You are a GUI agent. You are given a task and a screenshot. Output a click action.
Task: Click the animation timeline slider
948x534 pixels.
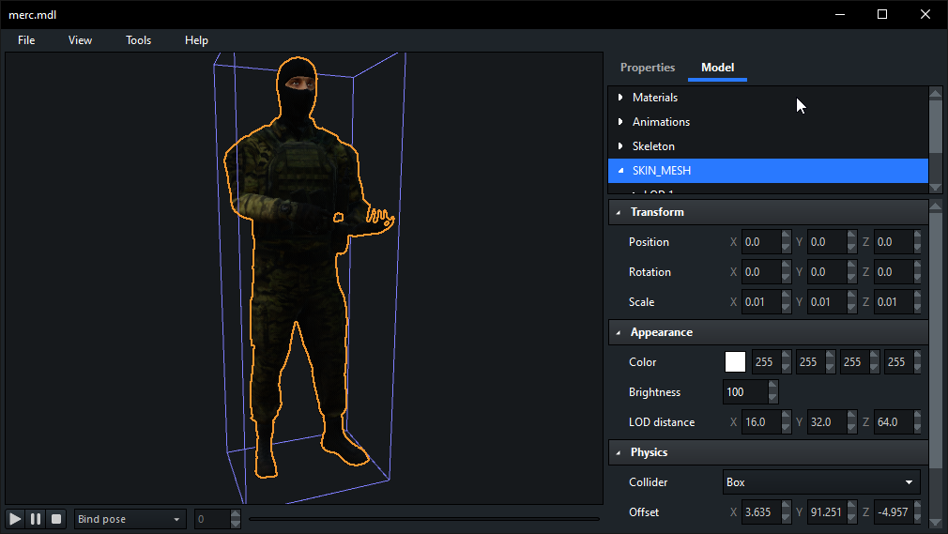click(423, 519)
